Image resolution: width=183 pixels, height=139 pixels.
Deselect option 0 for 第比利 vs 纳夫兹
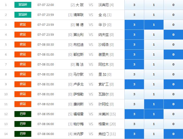pos(173,35)
